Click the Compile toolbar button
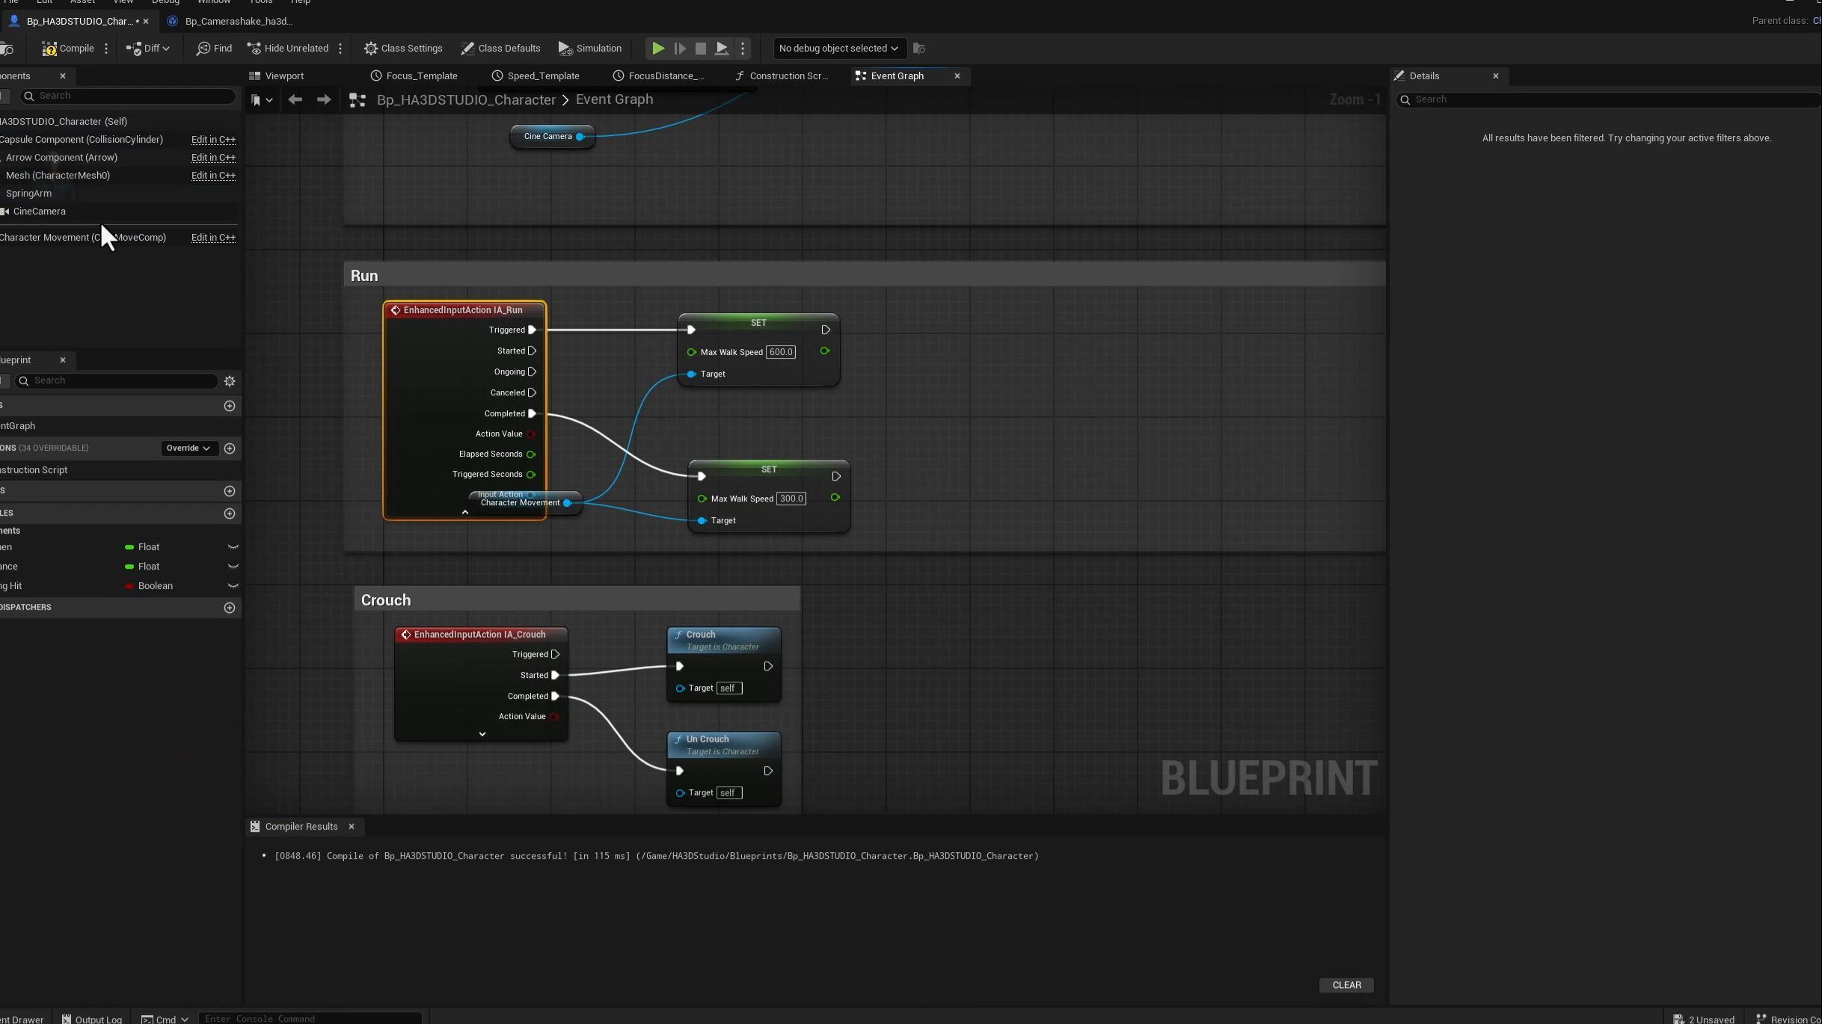Viewport: 1822px width, 1024px height. [x=68, y=49]
